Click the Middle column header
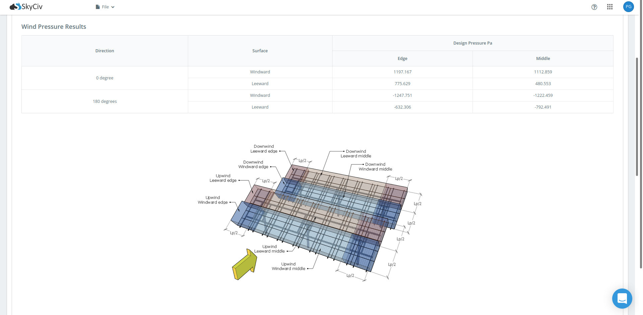The height and width of the screenshot is (315, 643). [543, 59]
